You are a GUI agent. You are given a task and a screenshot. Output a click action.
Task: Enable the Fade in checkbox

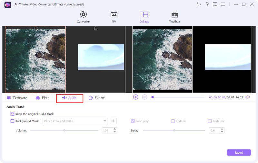click(173, 121)
